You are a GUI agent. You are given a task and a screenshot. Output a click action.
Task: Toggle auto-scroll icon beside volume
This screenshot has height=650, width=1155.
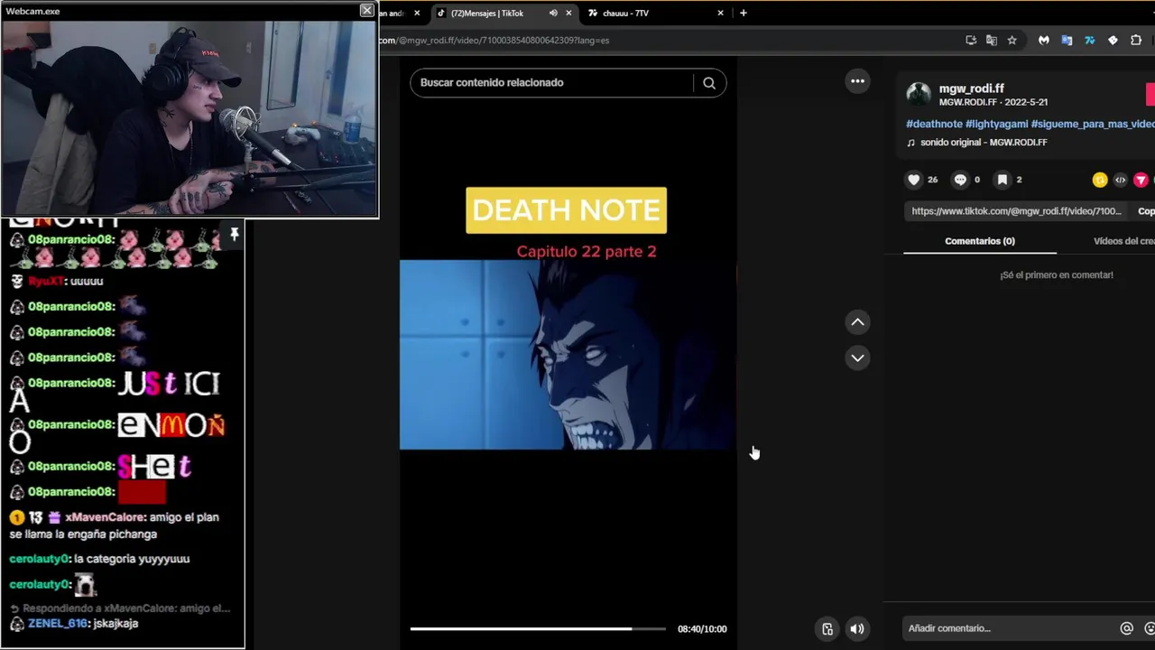click(827, 629)
